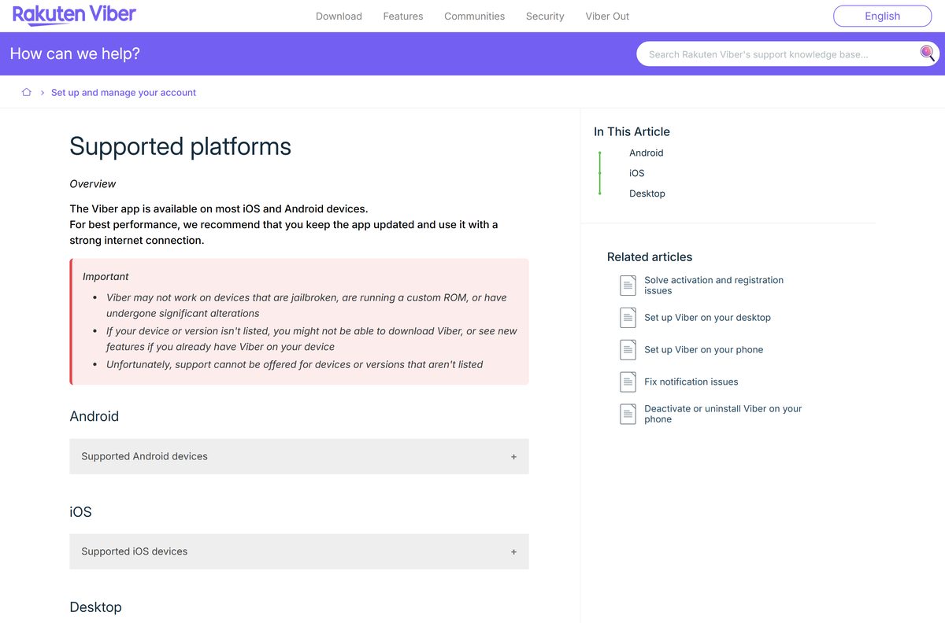Click the Android section heading
This screenshot has width=945, height=623.
[x=94, y=416]
